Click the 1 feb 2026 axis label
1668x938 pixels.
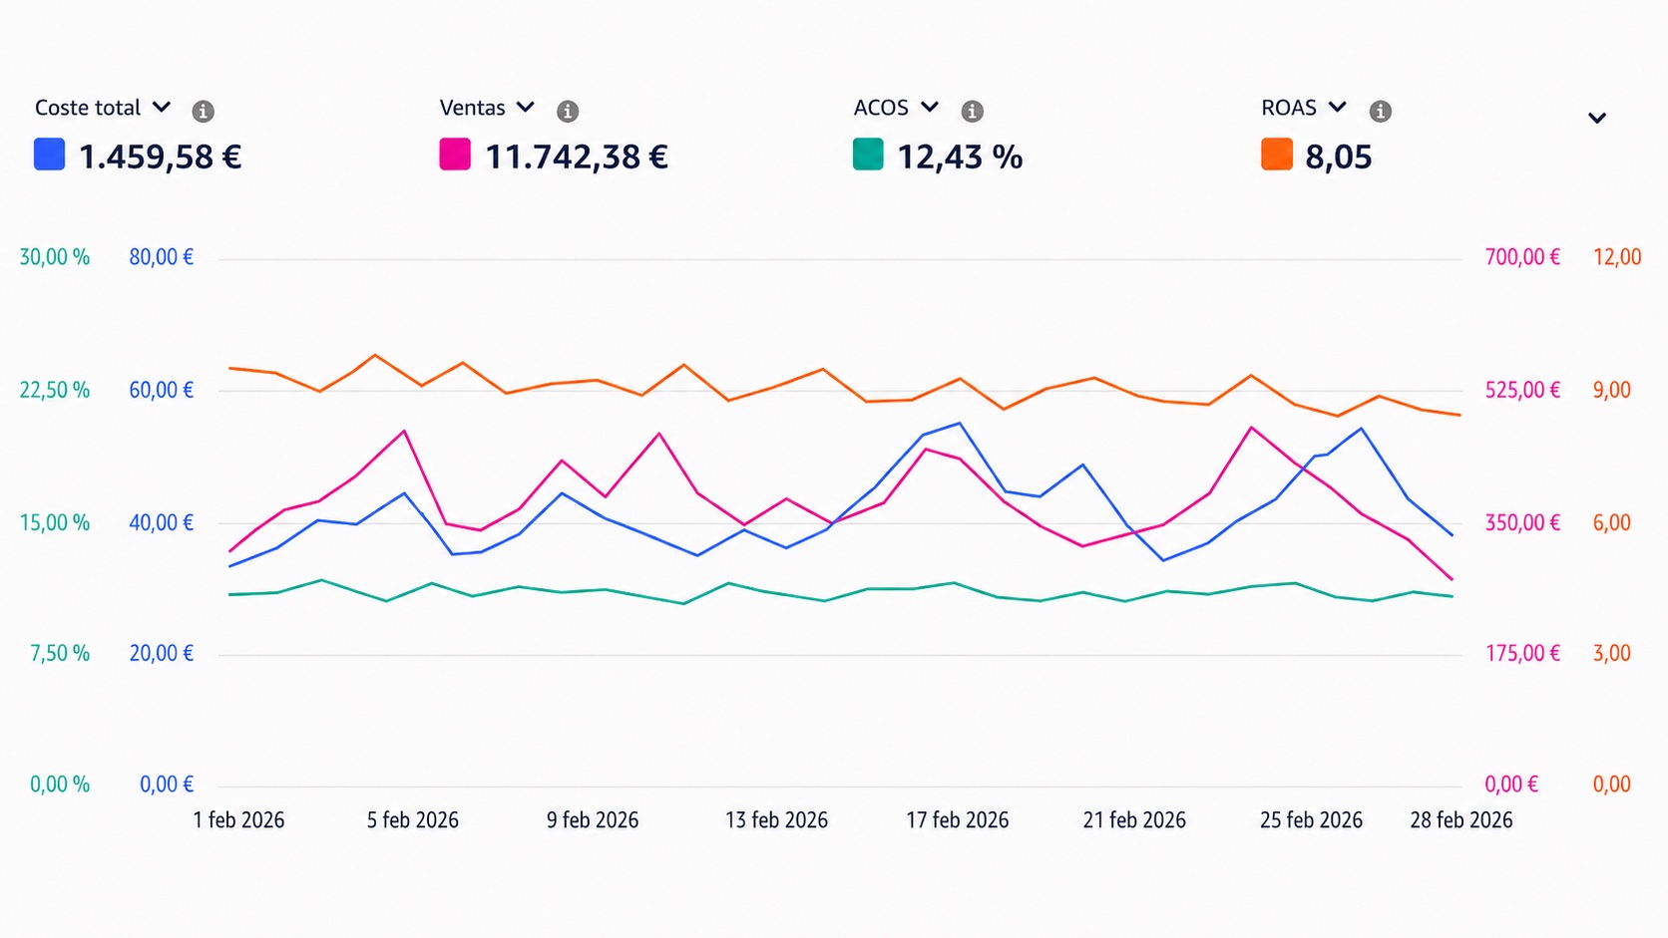point(238,820)
